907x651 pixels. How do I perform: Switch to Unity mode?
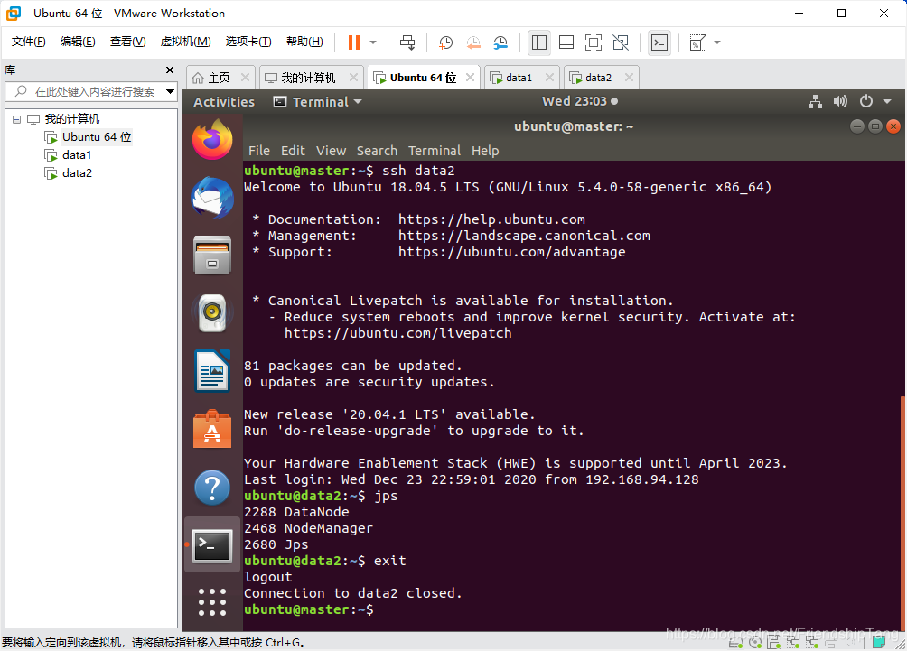pyautogui.click(x=621, y=42)
